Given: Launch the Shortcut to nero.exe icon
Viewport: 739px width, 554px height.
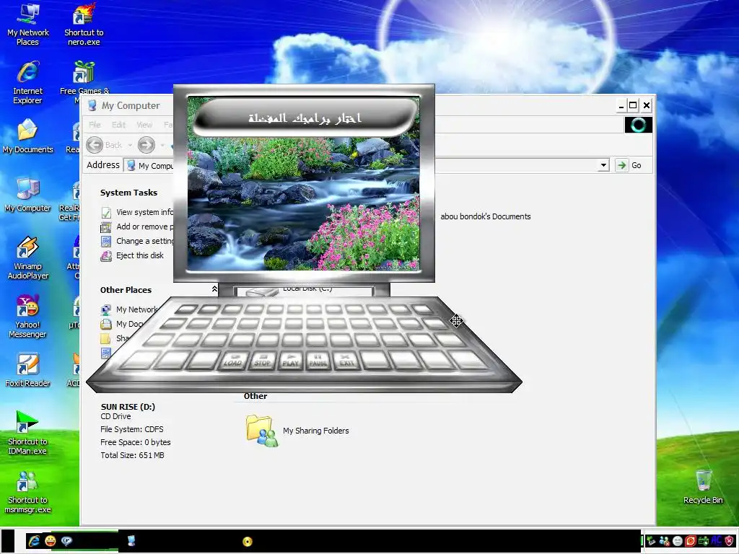Looking at the screenshot, I should 84,25.
